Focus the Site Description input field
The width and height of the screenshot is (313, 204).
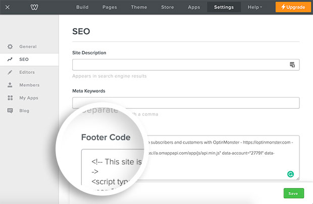click(186, 65)
